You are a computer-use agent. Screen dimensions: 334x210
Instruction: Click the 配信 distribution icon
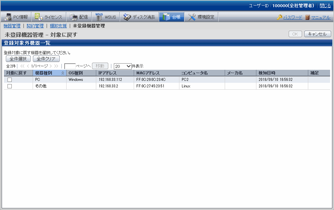pyautogui.click(x=74, y=17)
